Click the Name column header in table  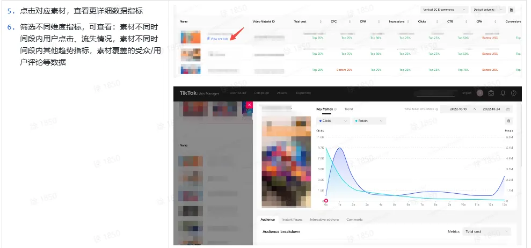[184, 21]
